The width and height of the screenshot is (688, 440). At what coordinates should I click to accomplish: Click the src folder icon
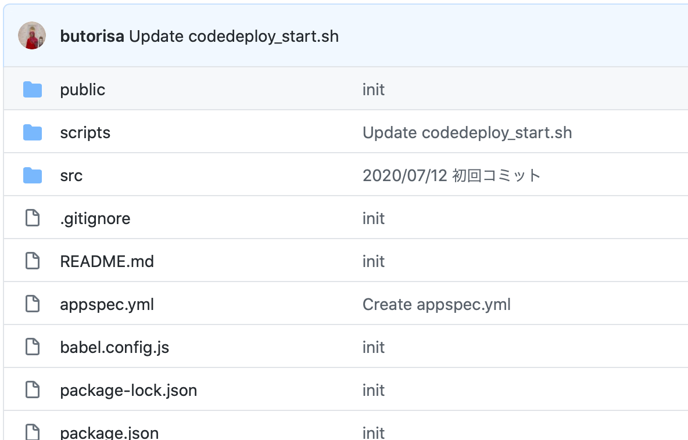pyautogui.click(x=33, y=175)
